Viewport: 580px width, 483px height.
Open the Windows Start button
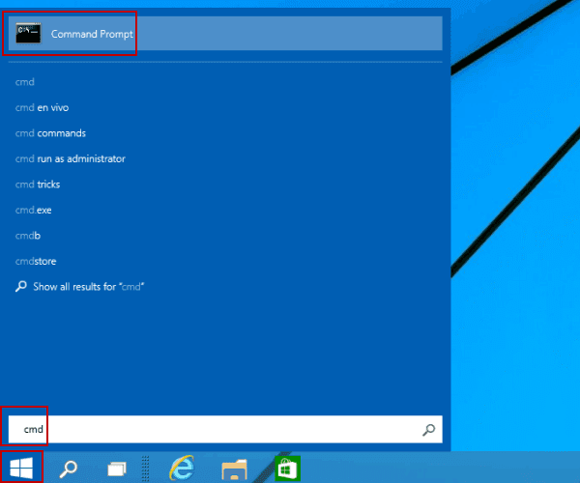click(x=21, y=468)
